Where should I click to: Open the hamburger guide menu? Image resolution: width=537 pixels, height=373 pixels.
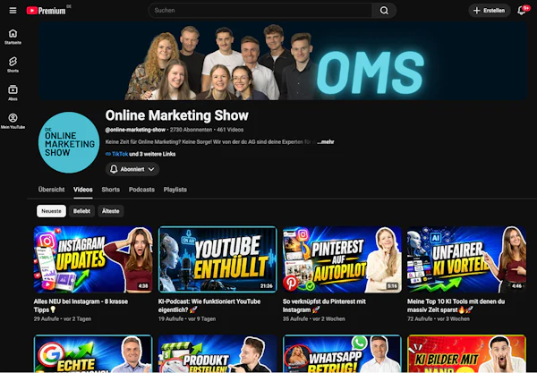click(13, 11)
